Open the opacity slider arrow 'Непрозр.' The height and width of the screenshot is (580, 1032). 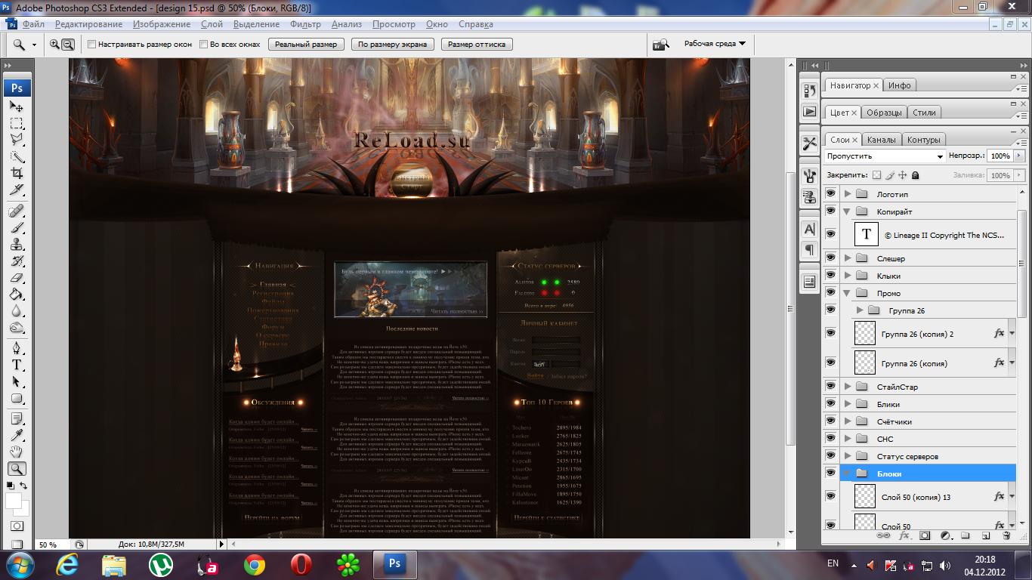point(1019,156)
